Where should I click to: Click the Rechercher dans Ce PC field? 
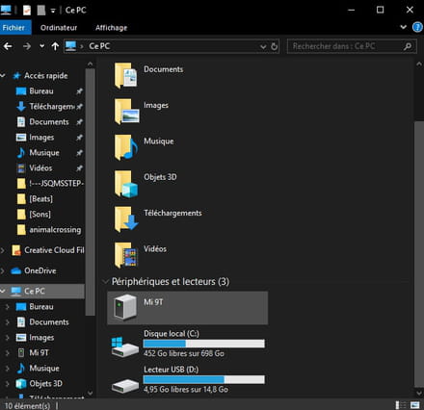click(346, 46)
